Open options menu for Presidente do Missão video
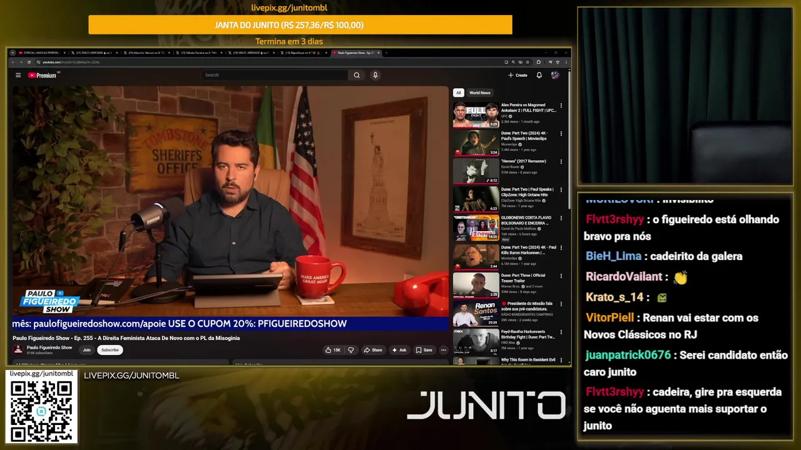Screen dimensions: 801x450 click(x=561, y=304)
